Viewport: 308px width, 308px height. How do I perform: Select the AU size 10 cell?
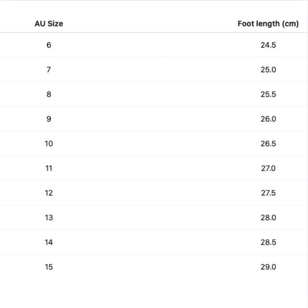(49, 144)
